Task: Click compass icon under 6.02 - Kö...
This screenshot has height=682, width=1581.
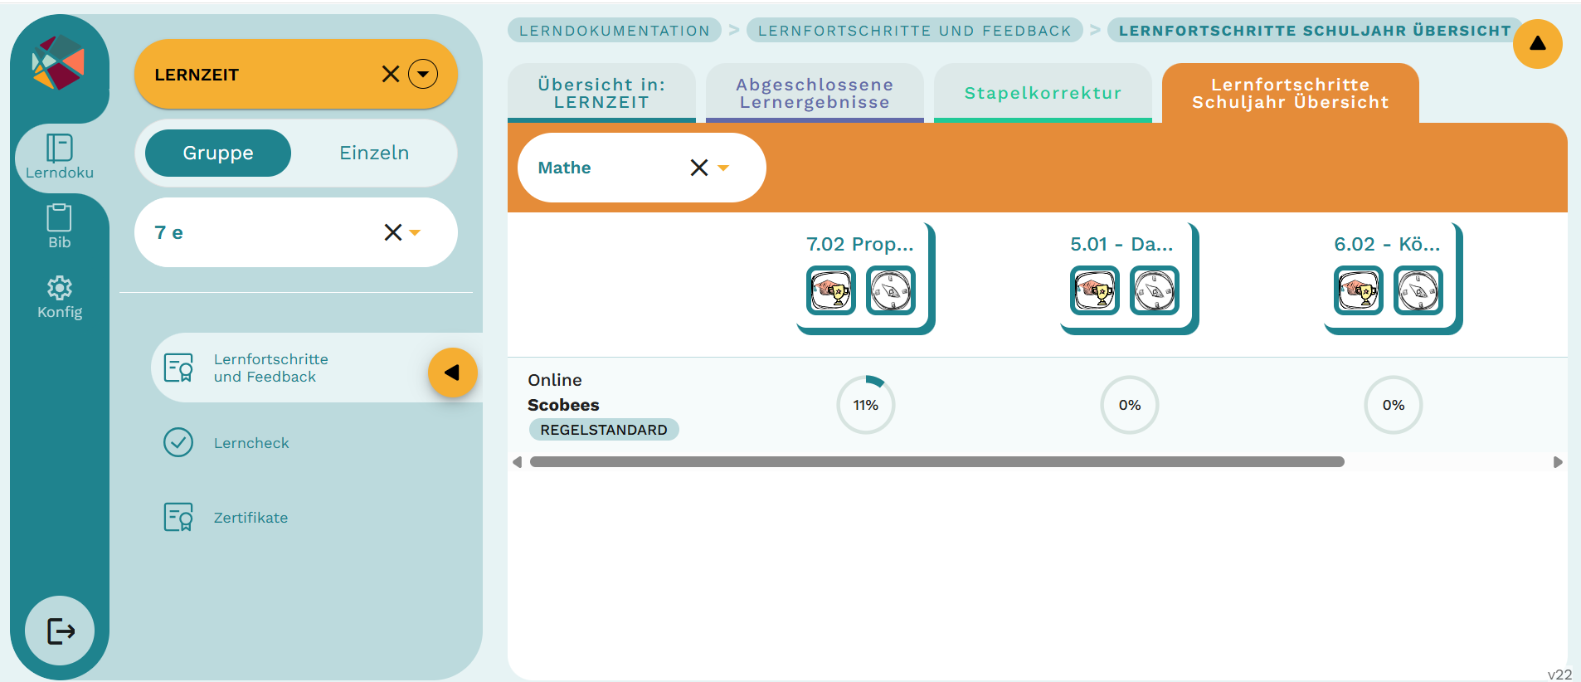Action: 1418,290
